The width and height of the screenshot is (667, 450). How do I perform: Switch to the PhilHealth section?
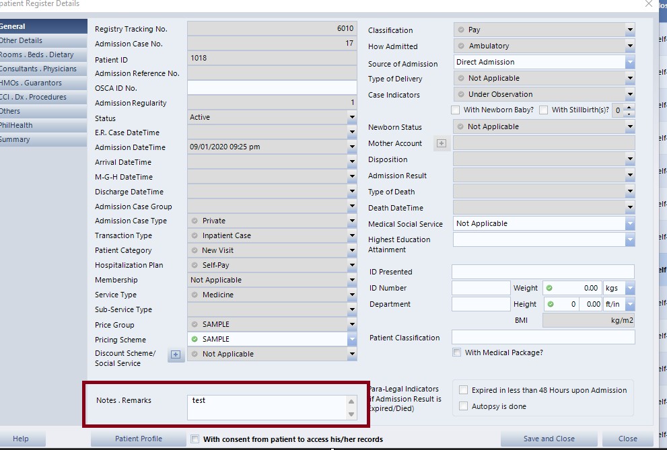pyautogui.click(x=17, y=125)
